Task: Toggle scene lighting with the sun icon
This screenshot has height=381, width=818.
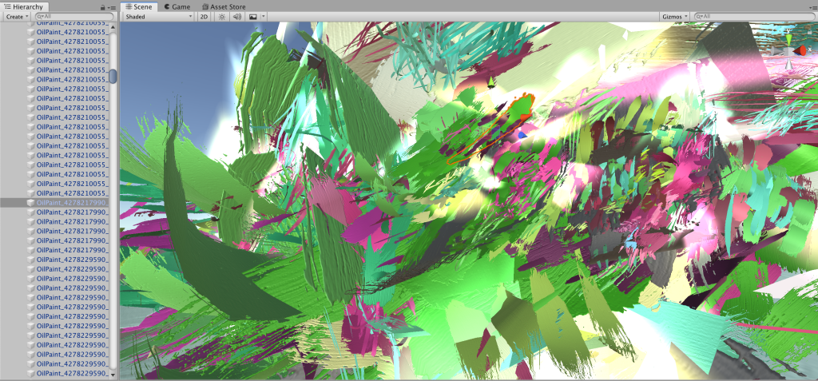Action: click(x=222, y=16)
